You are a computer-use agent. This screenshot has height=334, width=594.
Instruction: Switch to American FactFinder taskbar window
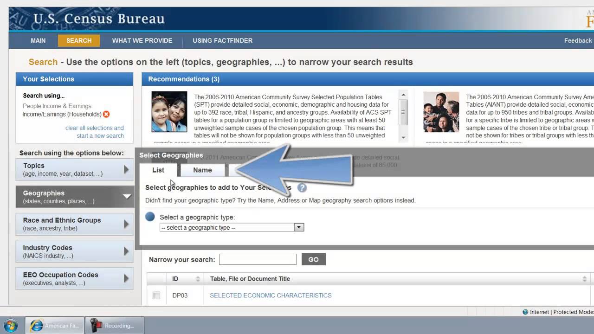click(55, 326)
